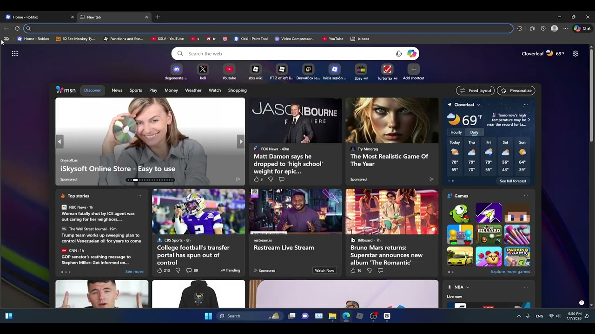Screen dimensions: 595x334
Task: Open the Kleki - Paint Tool bookmark
Action: pyautogui.click(x=251, y=39)
